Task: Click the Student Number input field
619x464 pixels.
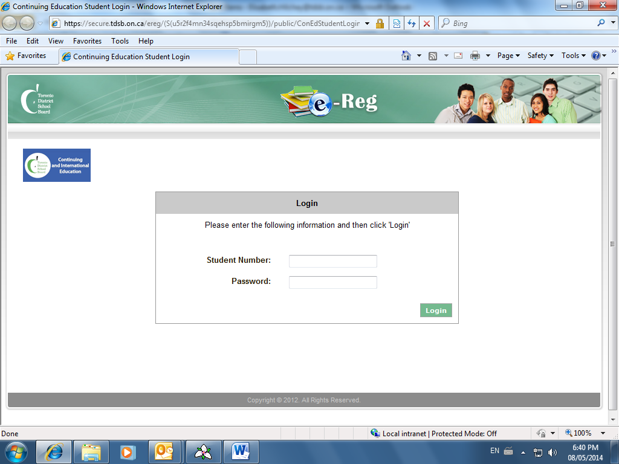Action: click(x=332, y=261)
